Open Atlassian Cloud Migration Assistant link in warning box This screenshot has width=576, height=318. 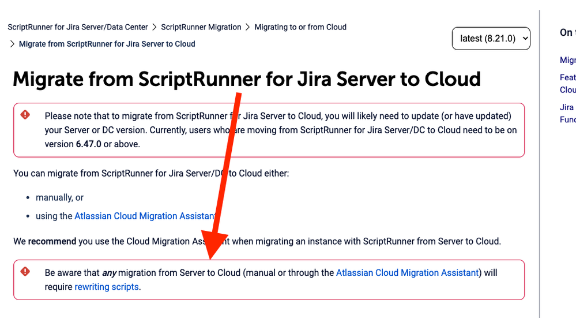pyautogui.click(x=408, y=273)
